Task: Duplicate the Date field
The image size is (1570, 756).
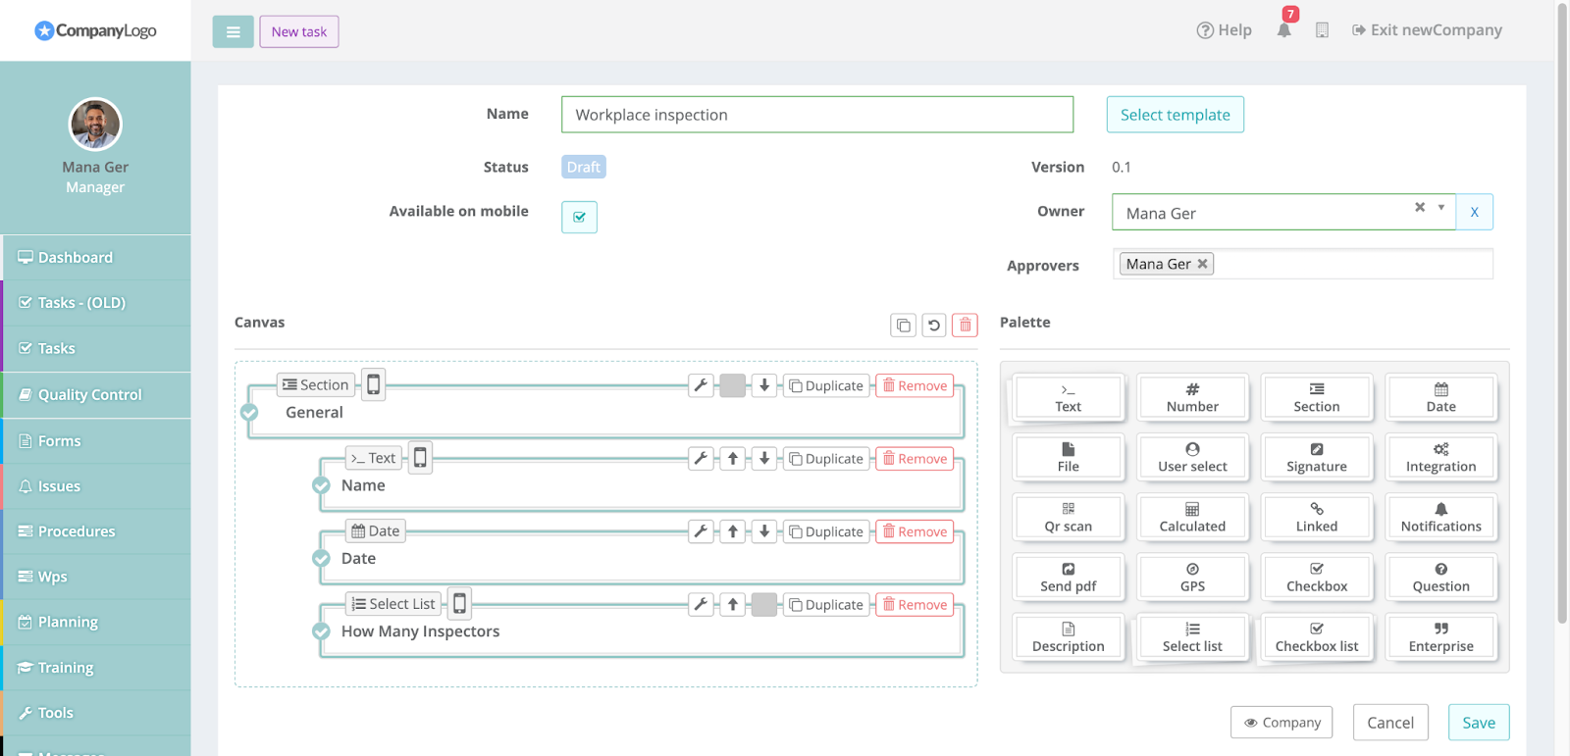Action: [826, 531]
